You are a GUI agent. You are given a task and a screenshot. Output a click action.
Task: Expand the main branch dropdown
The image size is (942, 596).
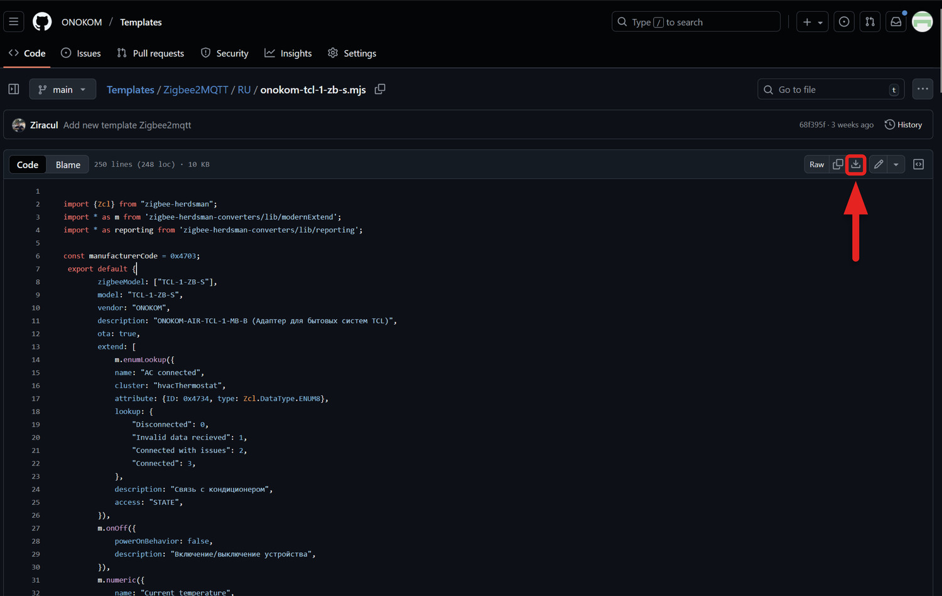(62, 89)
